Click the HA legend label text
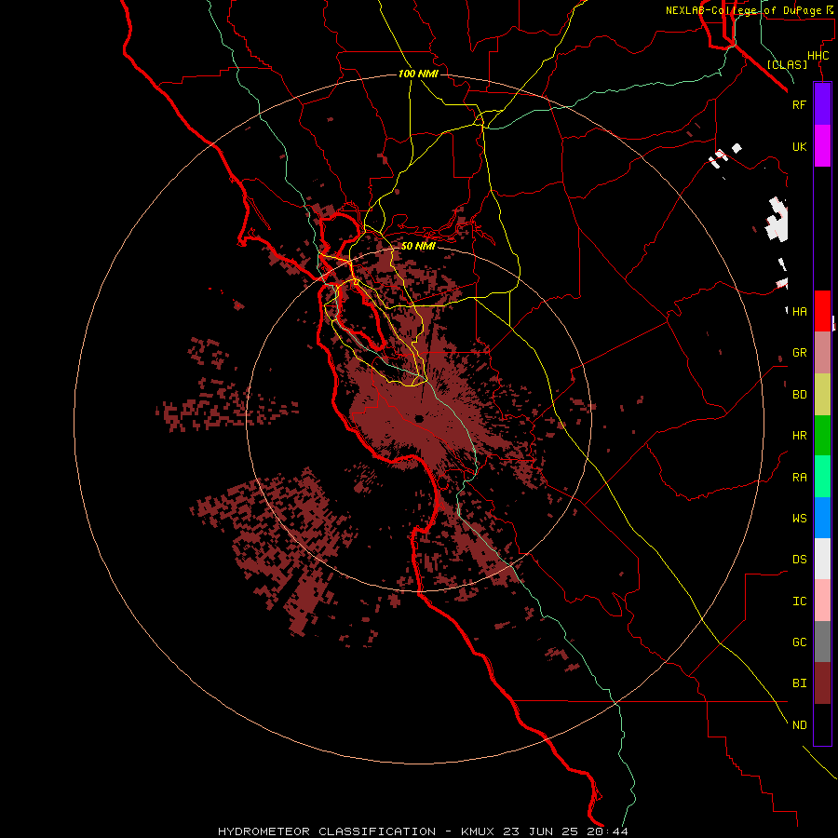The height and width of the screenshot is (838, 838). (x=800, y=311)
